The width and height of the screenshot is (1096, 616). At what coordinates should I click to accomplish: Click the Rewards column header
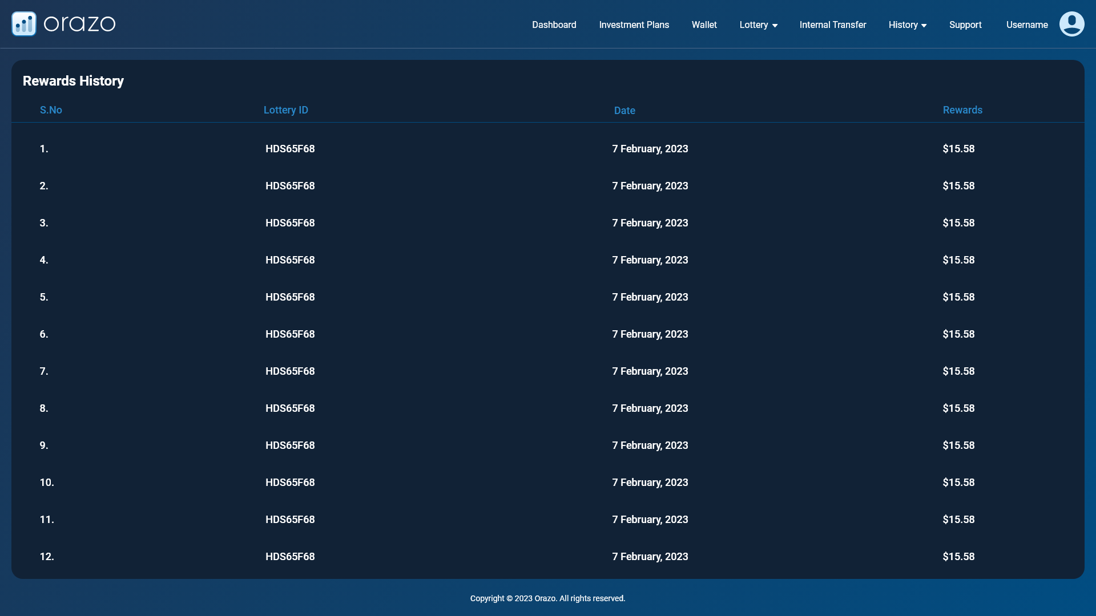(x=962, y=110)
